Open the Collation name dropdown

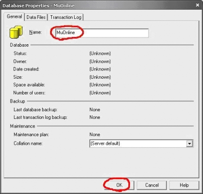pos(141,144)
